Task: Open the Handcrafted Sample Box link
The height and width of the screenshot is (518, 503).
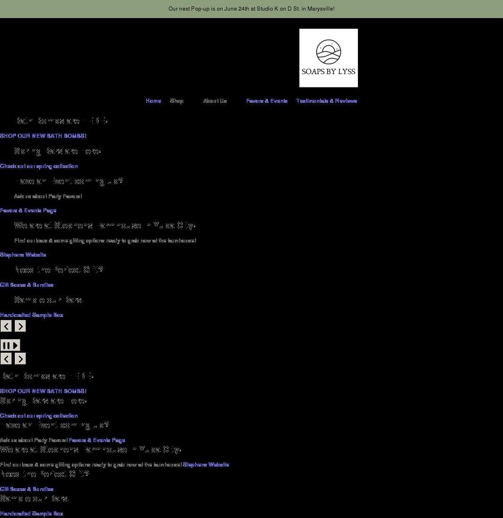Action: click(x=32, y=315)
